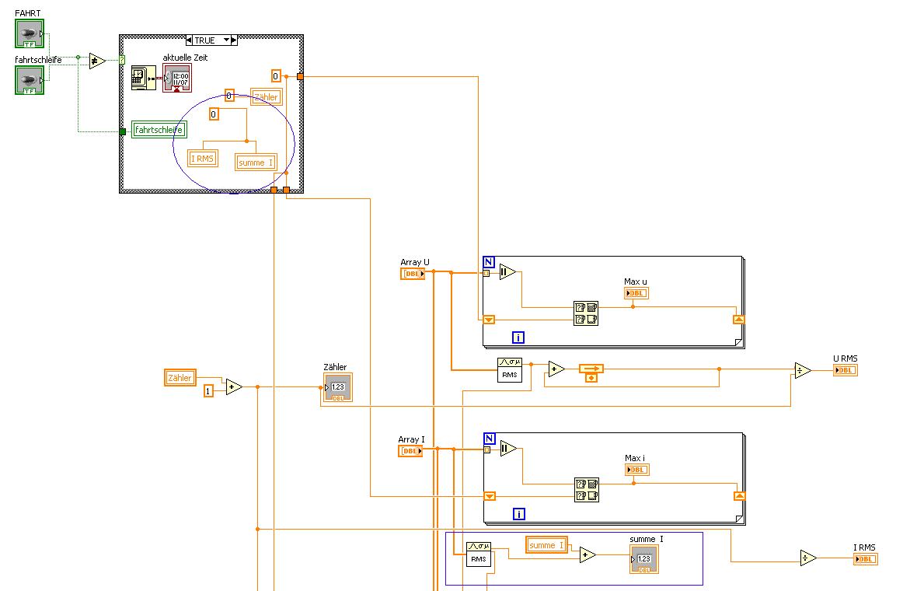Click right shift register of lower loop
Viewport: 917px width, 591px height.
click(739, 496)
